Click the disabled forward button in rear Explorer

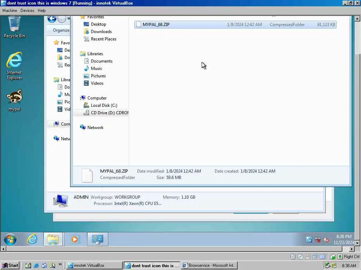(x=62, y=19)
